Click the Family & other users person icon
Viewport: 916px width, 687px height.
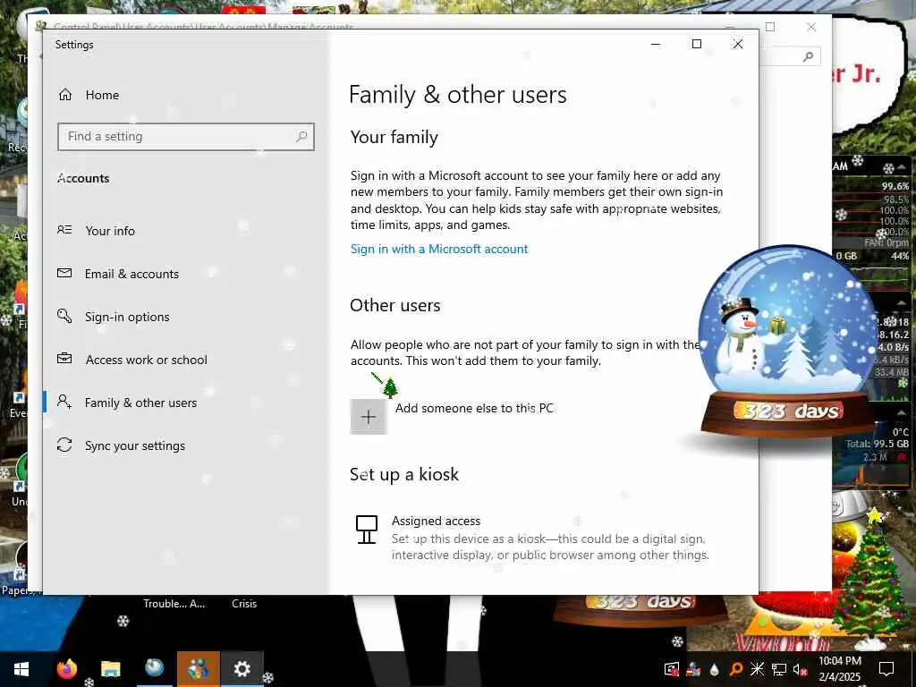coord(64,402)
